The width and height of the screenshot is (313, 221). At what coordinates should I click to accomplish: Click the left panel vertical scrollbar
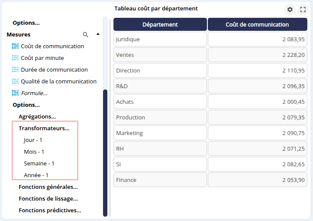[105, 152]
